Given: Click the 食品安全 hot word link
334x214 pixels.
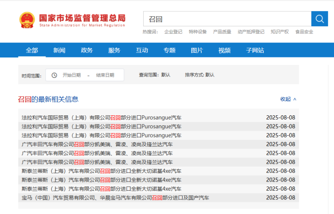Looking at the screenshot, I should 304,32.
